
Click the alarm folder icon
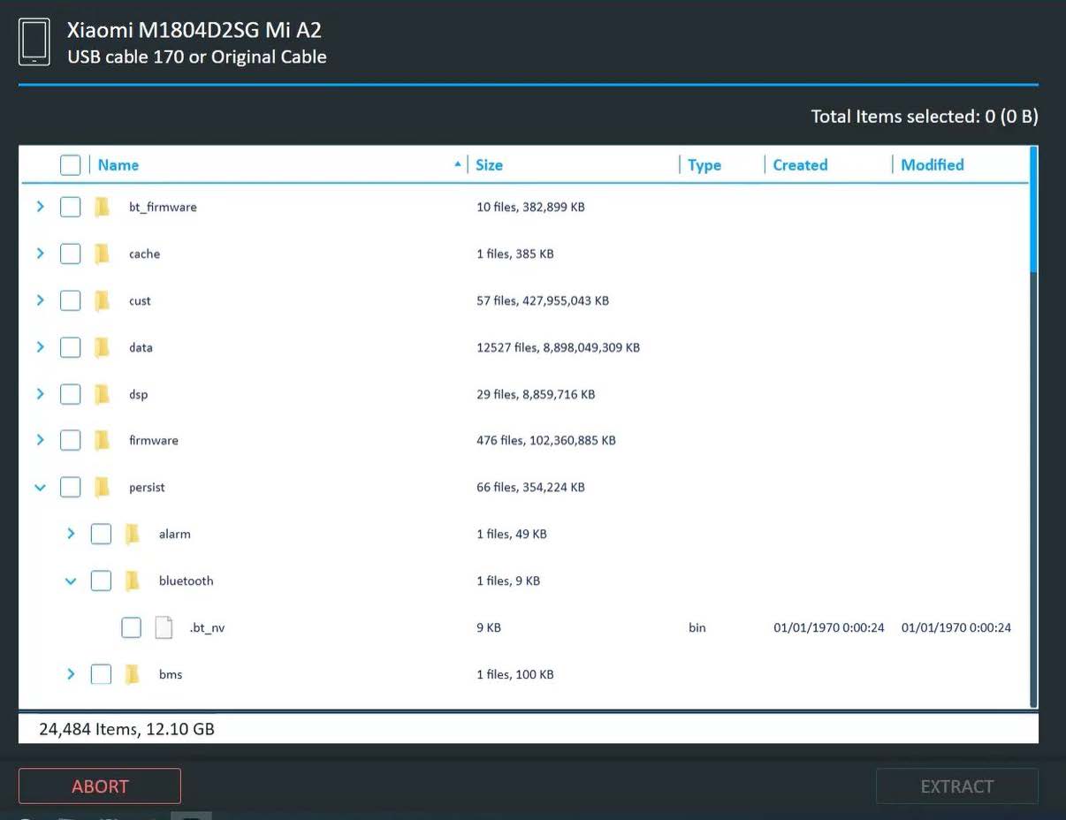point(133,534)
